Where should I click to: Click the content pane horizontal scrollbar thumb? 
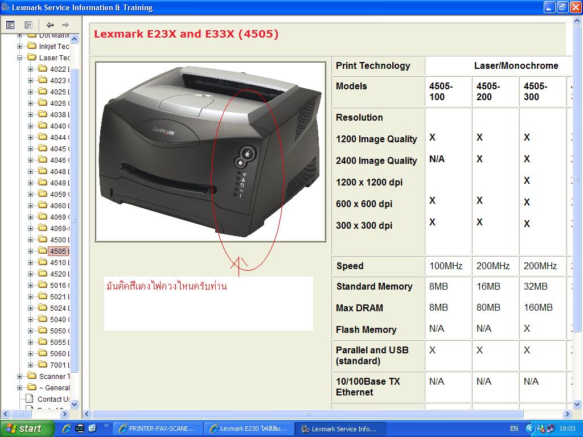pyautogui.click(x=308, y=414)
